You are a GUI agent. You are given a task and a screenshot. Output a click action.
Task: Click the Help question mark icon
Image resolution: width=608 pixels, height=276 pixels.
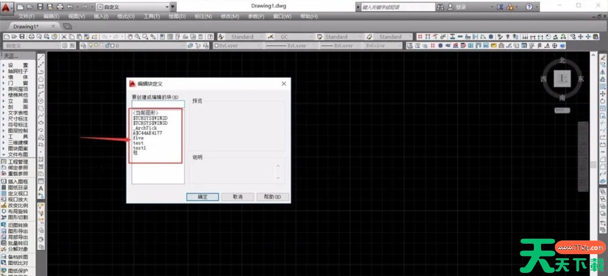(x=529, y=7)
